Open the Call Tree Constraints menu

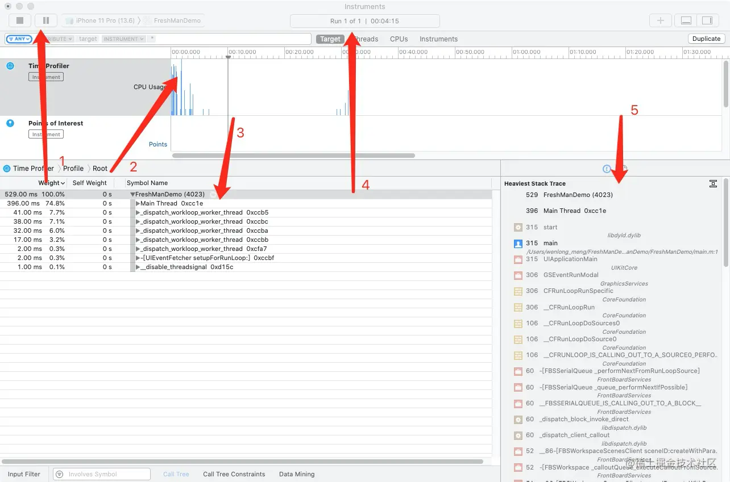(234, 474)
